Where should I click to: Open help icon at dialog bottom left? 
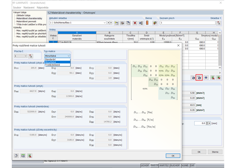[x=16, y=156]
